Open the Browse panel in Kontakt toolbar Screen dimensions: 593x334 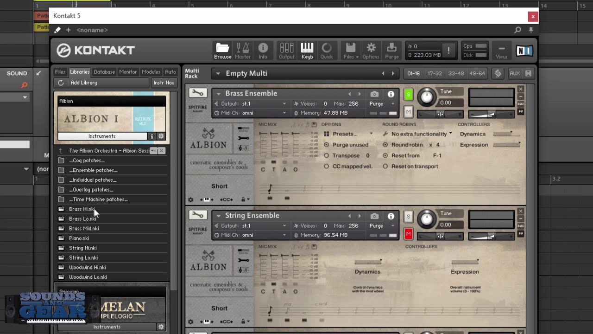(222, 51)
